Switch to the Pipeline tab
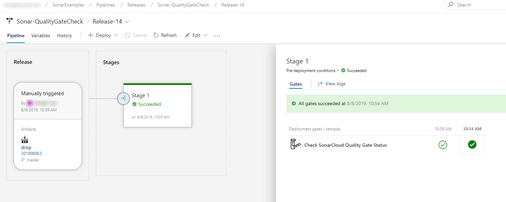The image size is (506, 202). click(x=16, y=35)
